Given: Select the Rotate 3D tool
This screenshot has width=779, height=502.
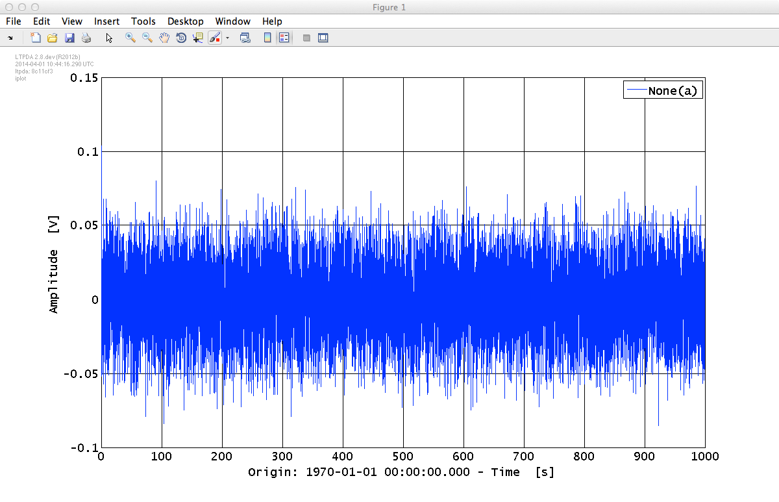Looking at the screenshot, I should 181,38.
